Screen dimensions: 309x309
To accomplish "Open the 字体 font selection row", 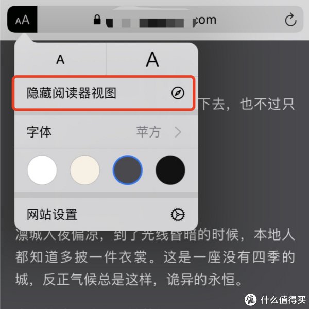I will pyautogui.click(x=106, y=132).
